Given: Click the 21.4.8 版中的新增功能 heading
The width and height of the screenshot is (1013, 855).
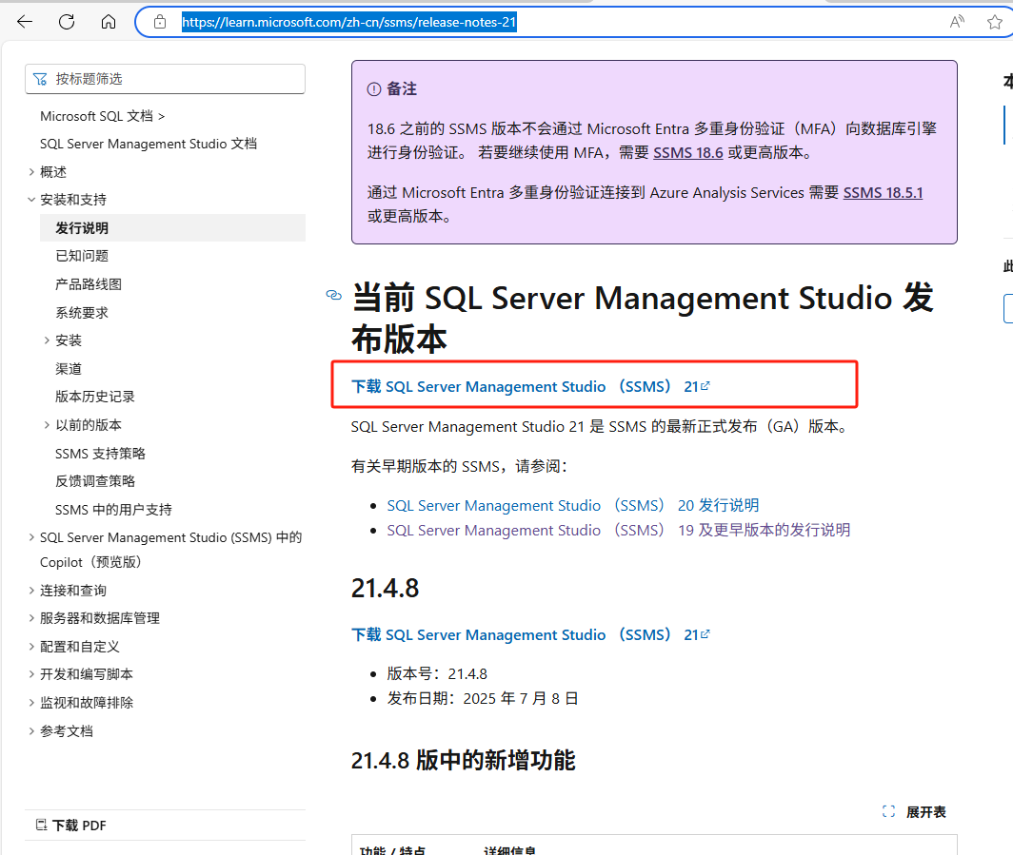Looking at the screenshot, I should click(x=464, y=760).
